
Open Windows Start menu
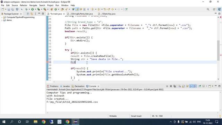click(4, 122)
